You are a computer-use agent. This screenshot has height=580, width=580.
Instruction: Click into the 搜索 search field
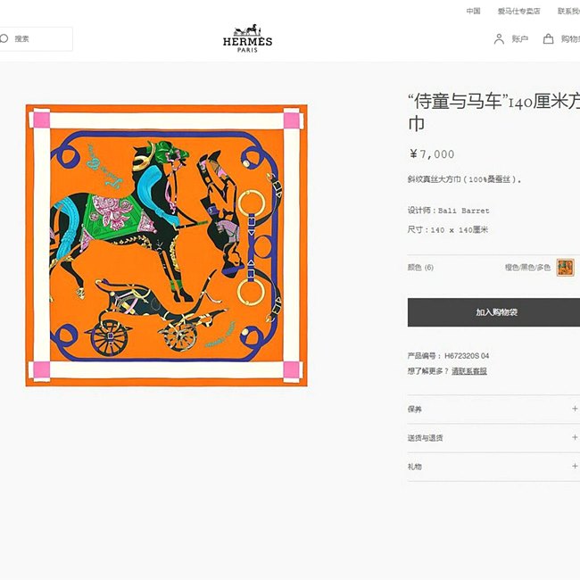pyautogui.click(x=37, y=38)
